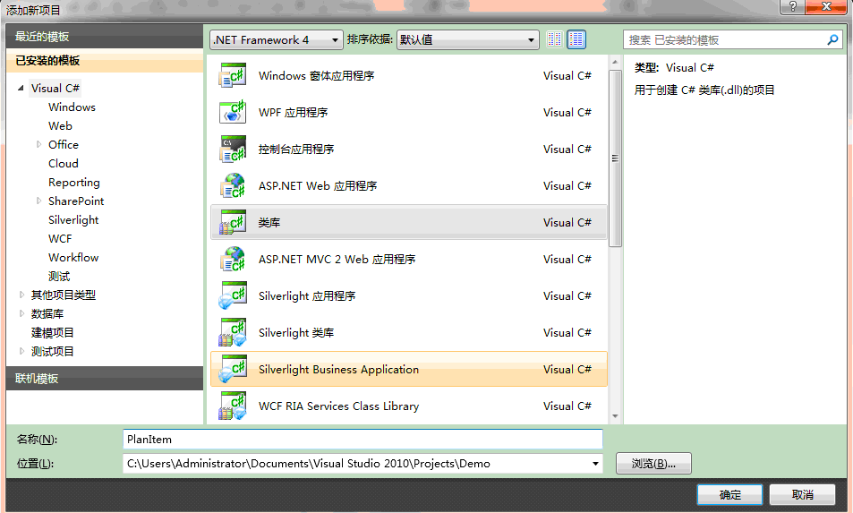Select the '控制台应用程序' template name

click(x=296, y=149)
